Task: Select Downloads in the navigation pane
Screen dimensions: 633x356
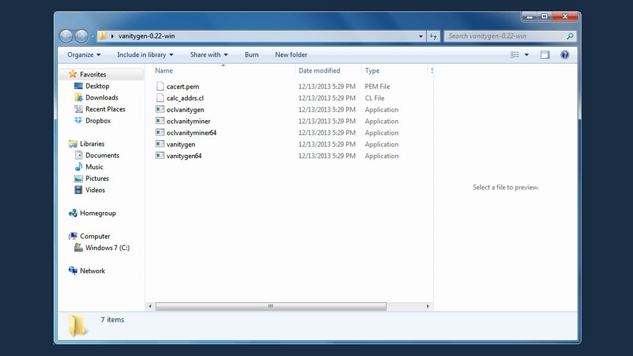Action: pos(102,98)
